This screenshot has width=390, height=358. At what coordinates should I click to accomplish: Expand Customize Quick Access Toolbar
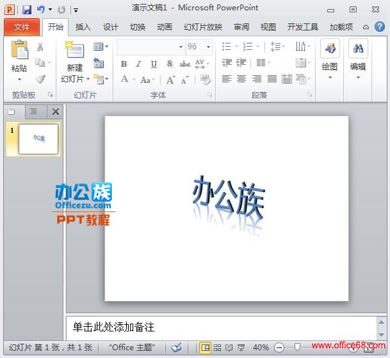click(75, 10)
